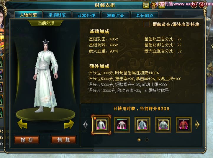Switch to the 武器外观 tab
Image resolution: width=213 pixels, height=158 pixels.
tap(86, 15)
